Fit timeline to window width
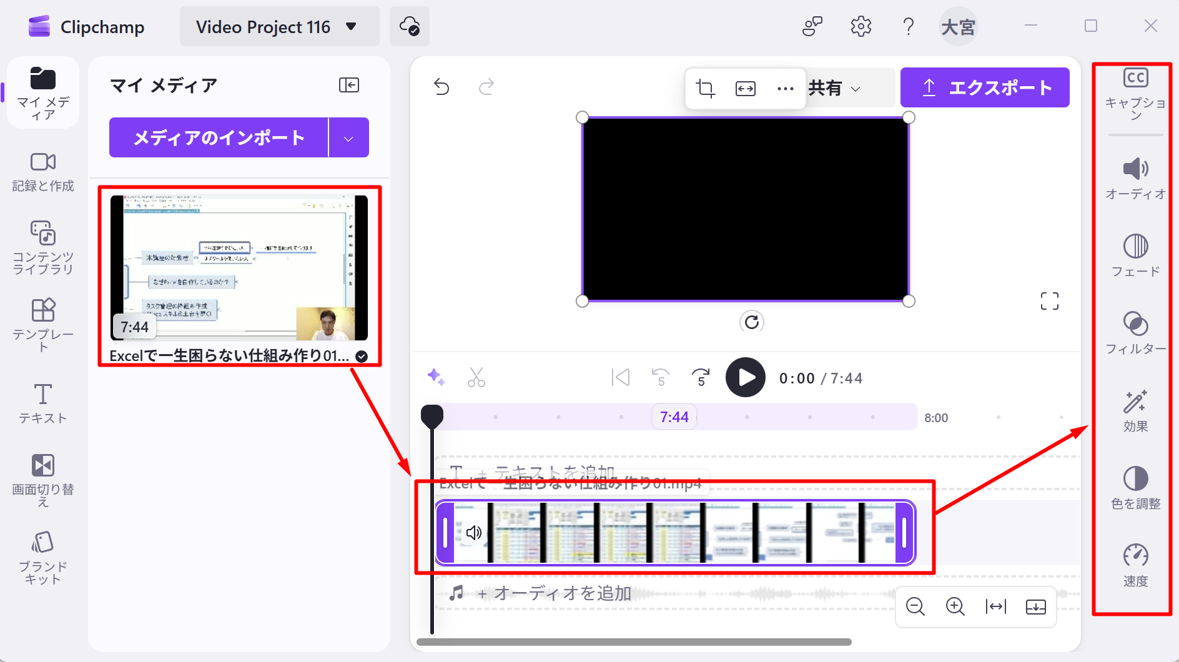The height and width of the screenshot is (662, 1179). [995, 606]
